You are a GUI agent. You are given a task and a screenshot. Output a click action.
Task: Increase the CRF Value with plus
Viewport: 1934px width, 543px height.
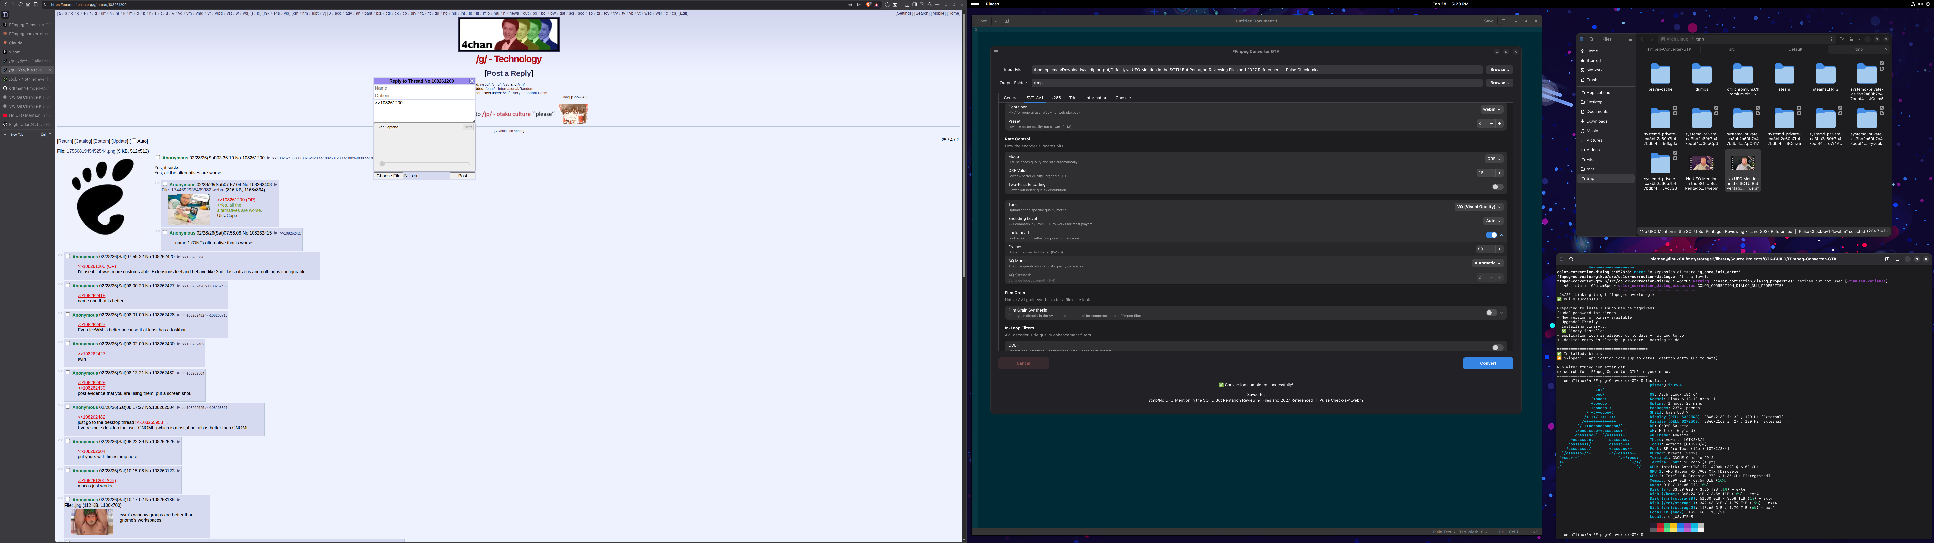coord(1499,173)
